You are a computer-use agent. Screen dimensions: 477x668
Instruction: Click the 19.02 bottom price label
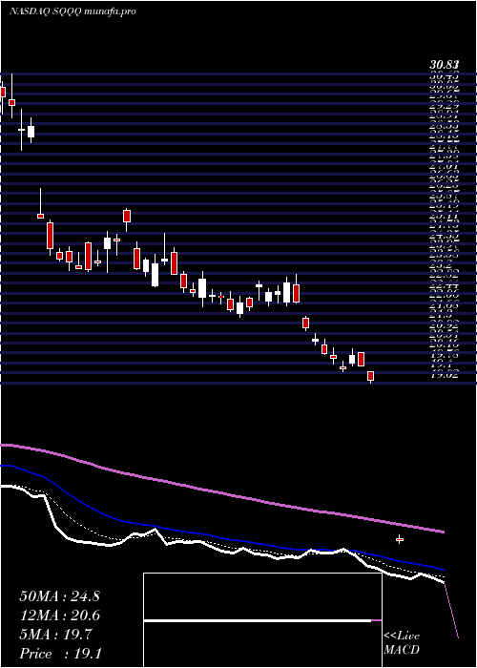(445, 375)
